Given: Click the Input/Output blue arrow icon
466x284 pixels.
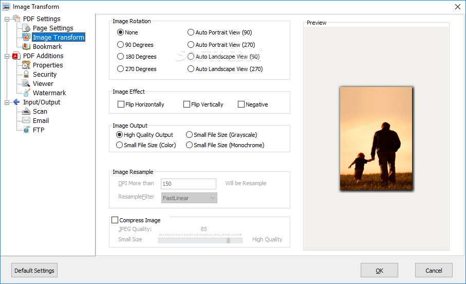Looking at the screenshot, I should 16,102.
